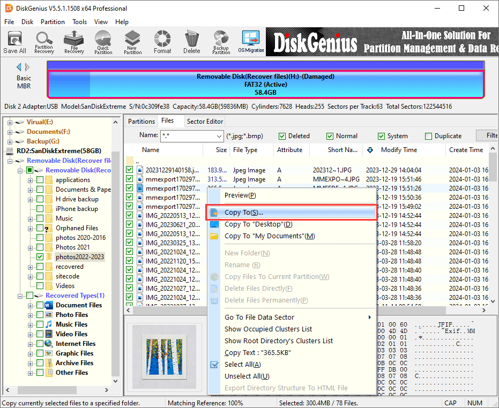
Task: Expand the Photos 2021 folder
Action: click(30, 248)
